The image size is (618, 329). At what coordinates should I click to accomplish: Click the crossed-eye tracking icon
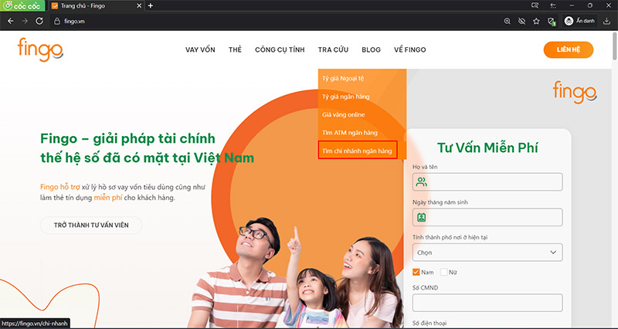tap(521, 22)
